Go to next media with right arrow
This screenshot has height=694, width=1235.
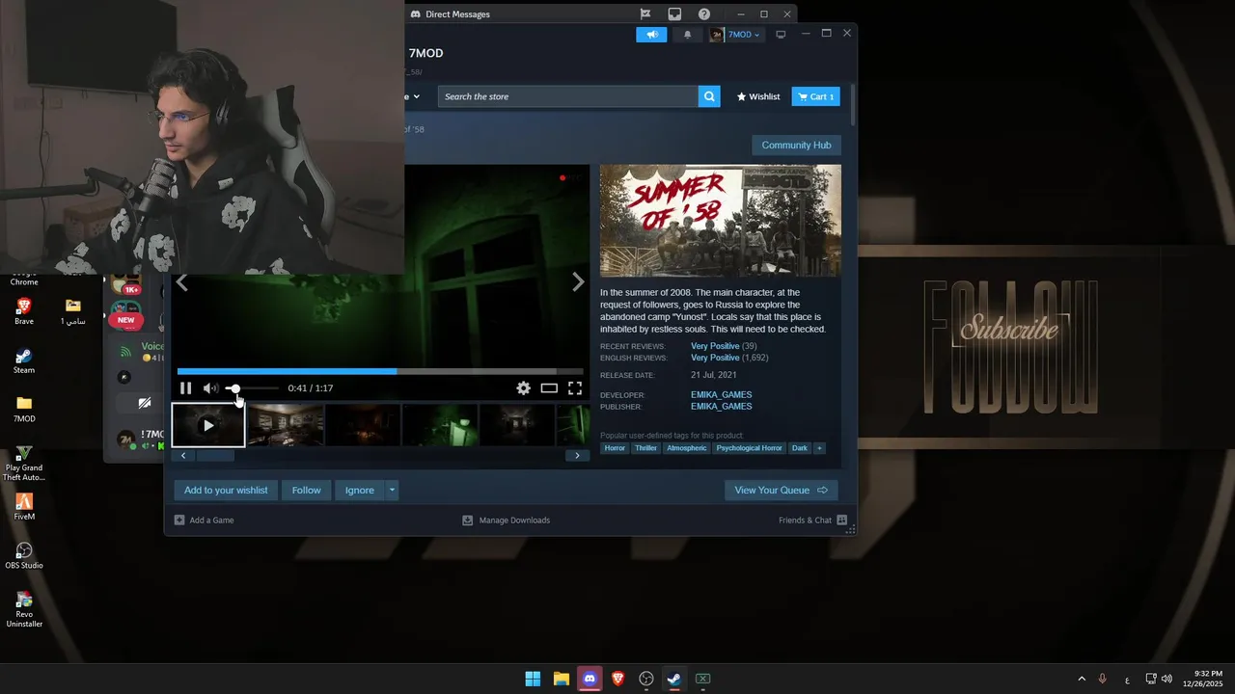point(578,281)
